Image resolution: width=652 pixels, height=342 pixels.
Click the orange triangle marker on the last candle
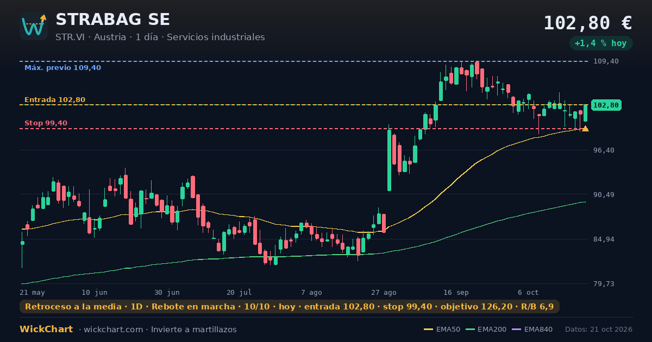[585, 129]
